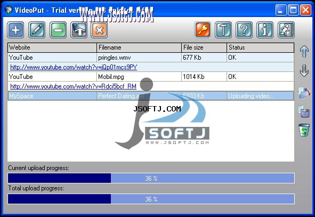Open the youtube link ending Rdci5bcf_RM

[73, 86]
